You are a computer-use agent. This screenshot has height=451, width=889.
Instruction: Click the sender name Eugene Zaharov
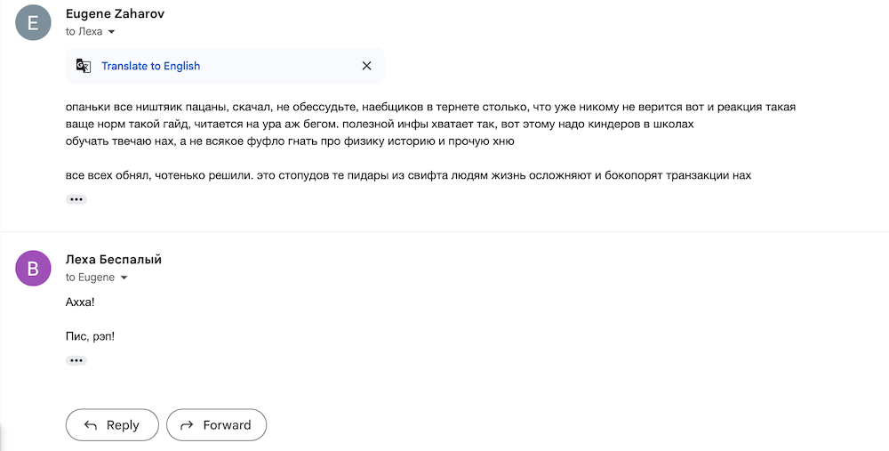point(115,14)
